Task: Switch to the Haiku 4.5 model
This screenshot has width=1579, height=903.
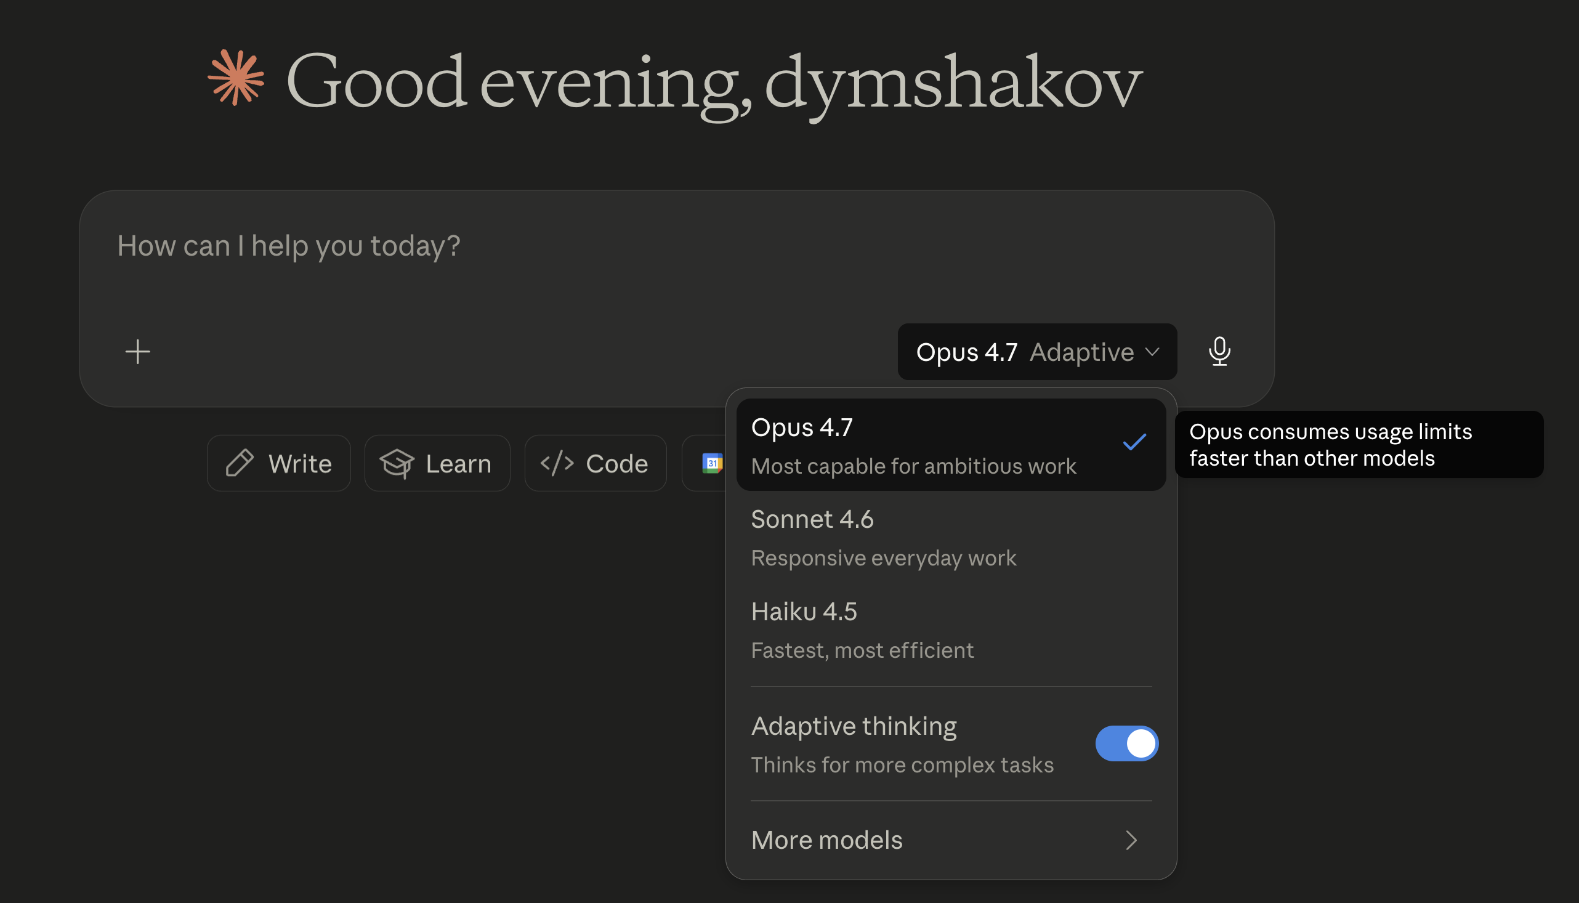Action: coord(951,630)
